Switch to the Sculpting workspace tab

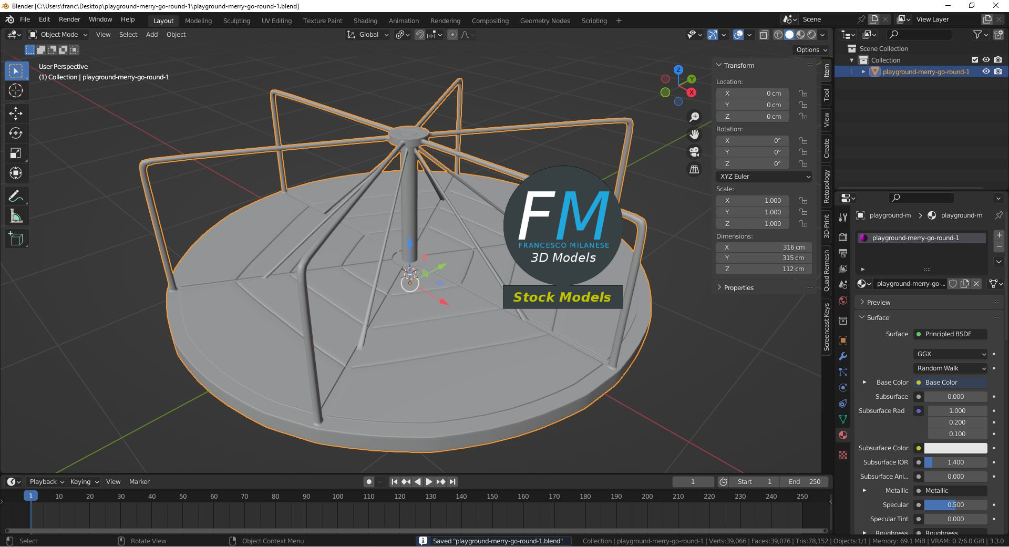pyautogui.click(x=236, y=21)
